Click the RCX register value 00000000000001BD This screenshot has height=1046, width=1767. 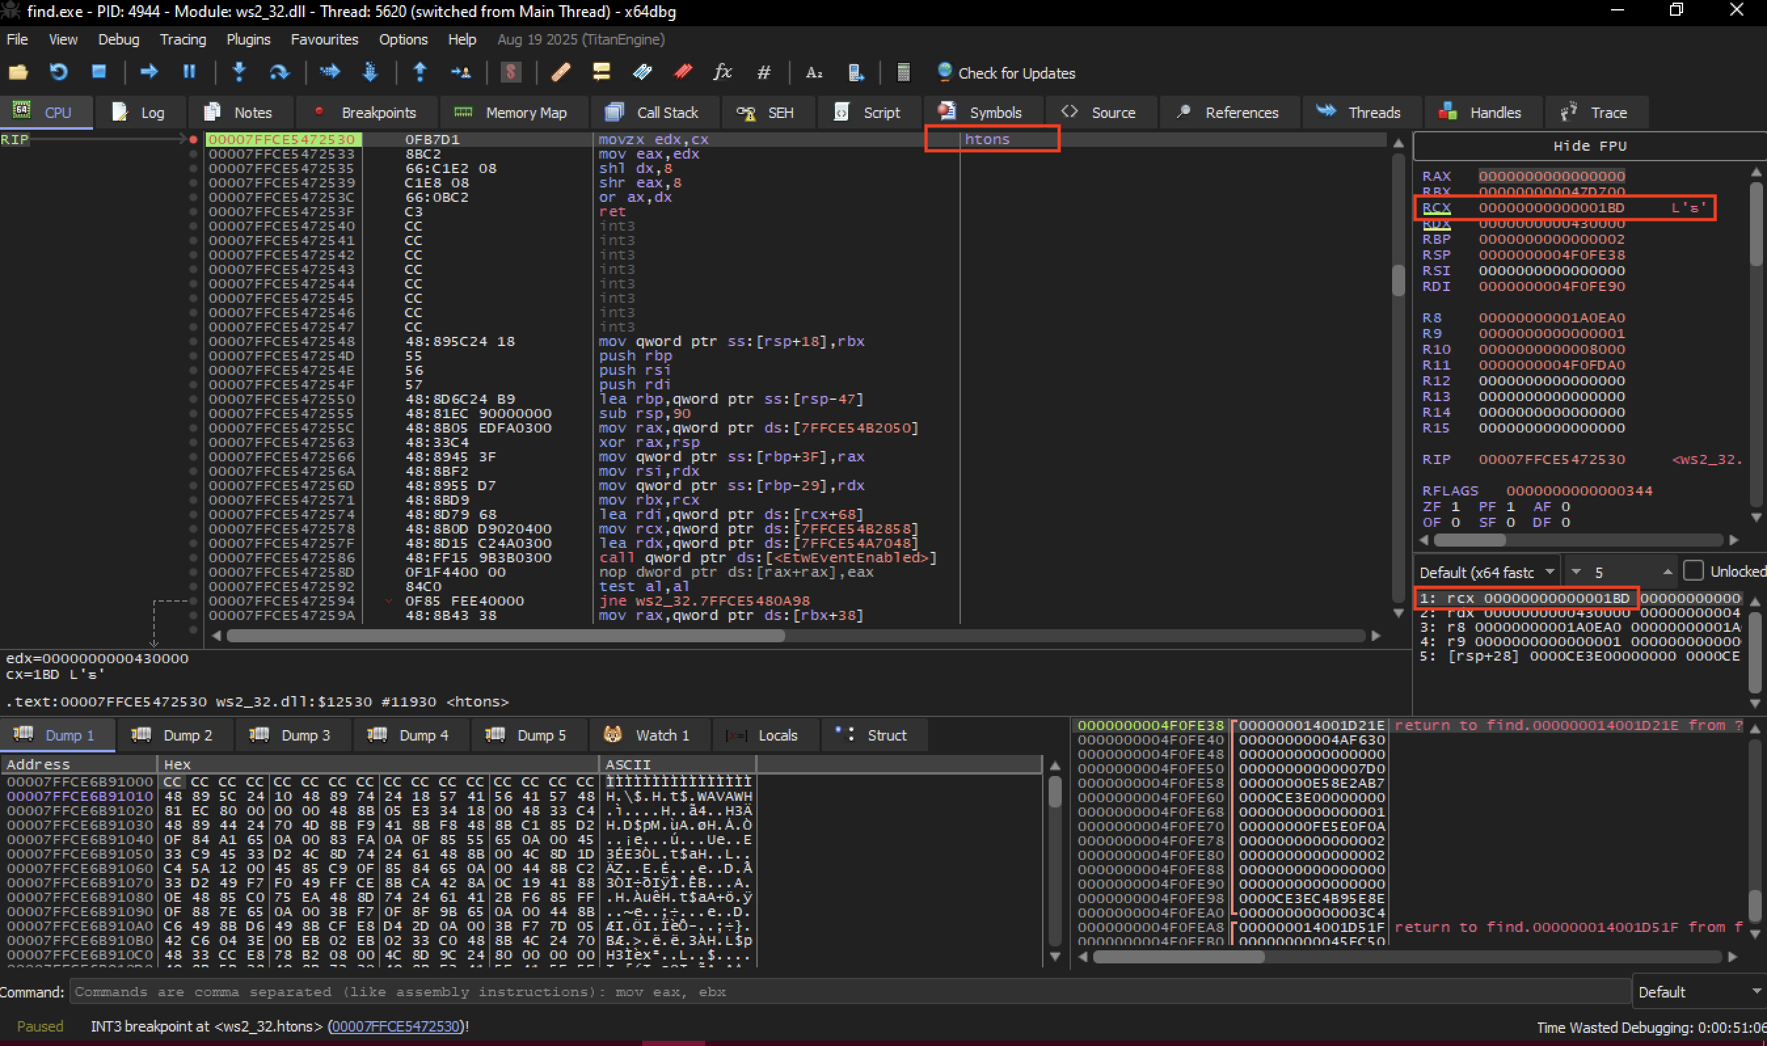click(1551, 207)
